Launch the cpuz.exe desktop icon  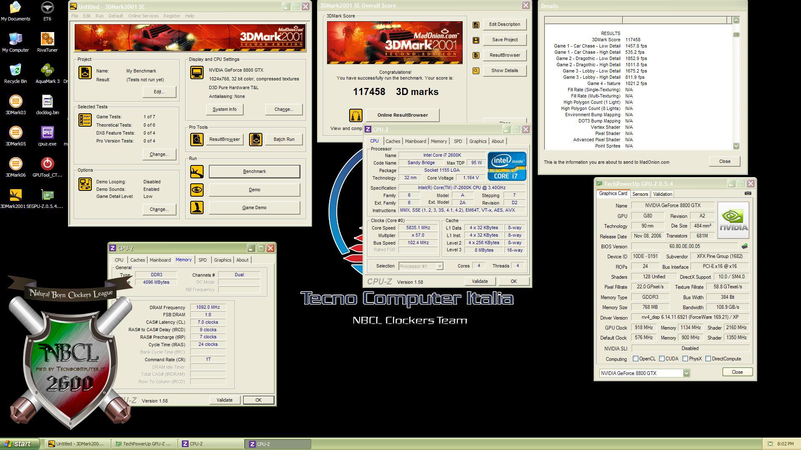pyautogui.click(x=47, y=137)
